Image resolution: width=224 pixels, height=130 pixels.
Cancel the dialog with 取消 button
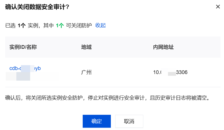tap(129, 121)
